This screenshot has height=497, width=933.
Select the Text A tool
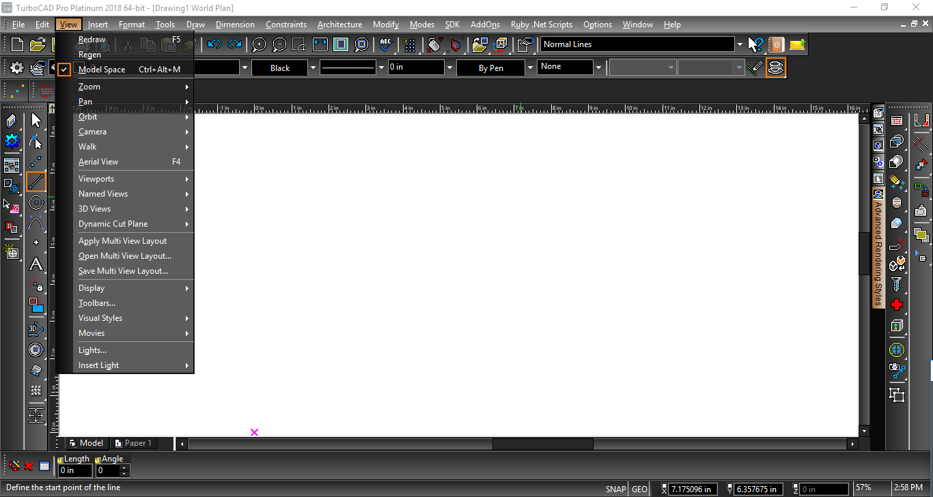[36, 264]
